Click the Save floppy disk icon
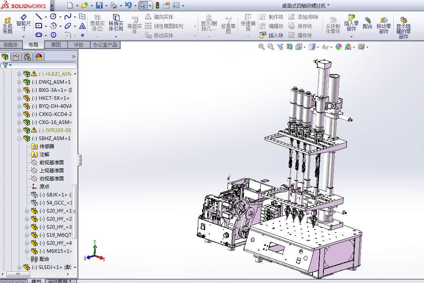 tap(99, 6)
